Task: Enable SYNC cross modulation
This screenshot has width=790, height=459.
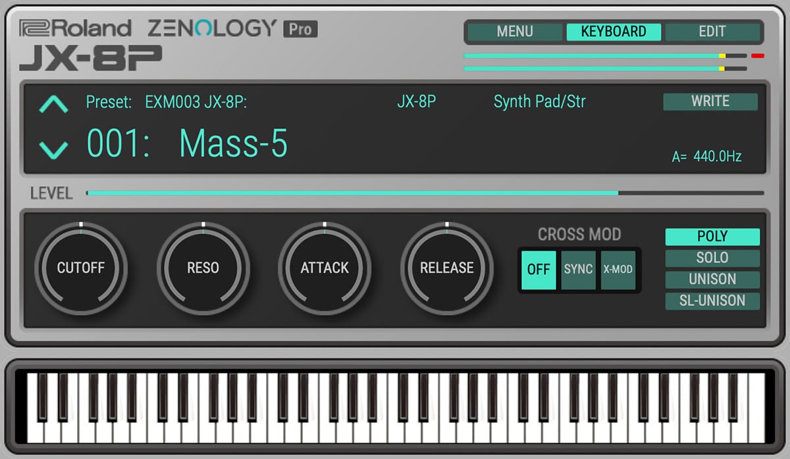Action: pos(578,270)
